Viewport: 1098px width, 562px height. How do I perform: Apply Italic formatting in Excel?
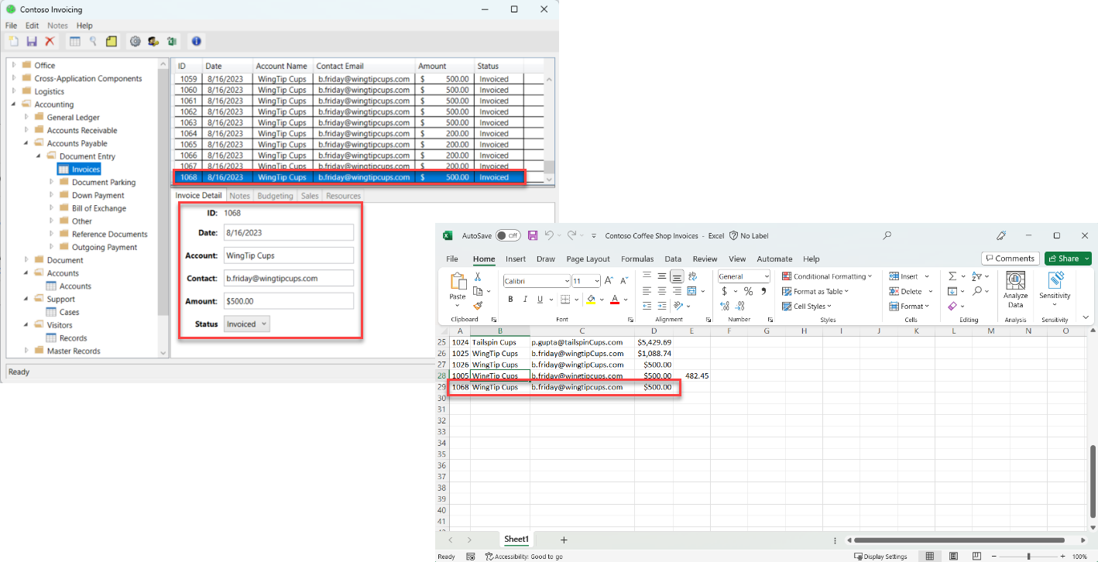pos(526,299)
